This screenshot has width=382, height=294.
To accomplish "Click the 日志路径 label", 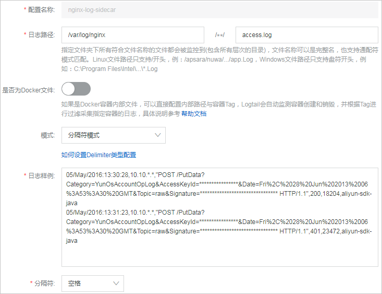I will pyautogui.click(x=42, y=35).
